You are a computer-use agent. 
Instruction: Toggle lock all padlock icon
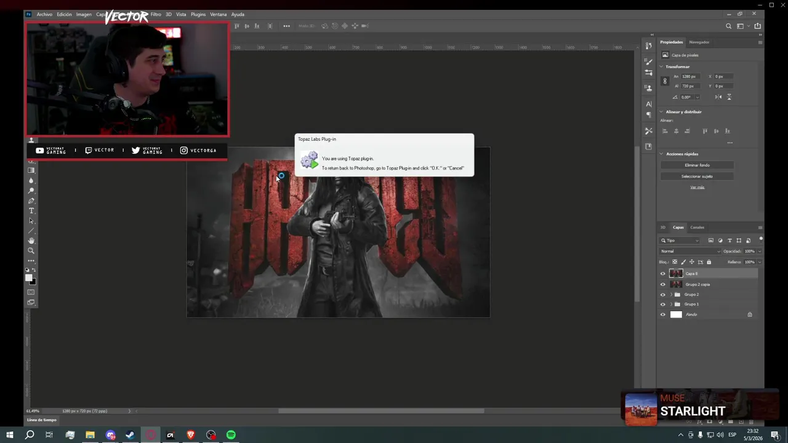coord(709,262)
